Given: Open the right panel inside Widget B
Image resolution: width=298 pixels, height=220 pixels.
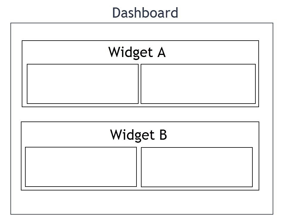Looking at the screenshot, I should click(x=197, y=167).
